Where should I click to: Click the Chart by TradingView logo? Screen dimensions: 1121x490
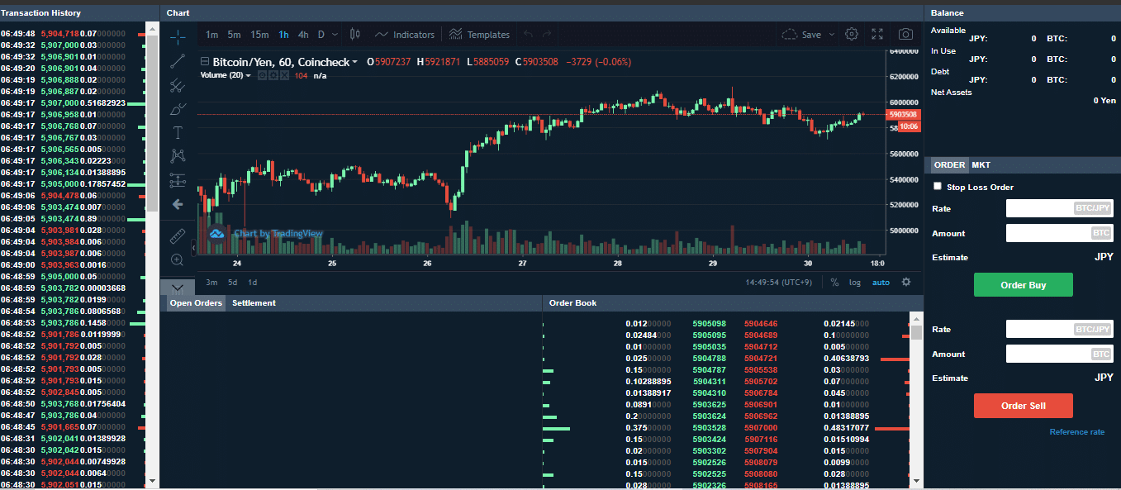[x=266, y=234]
